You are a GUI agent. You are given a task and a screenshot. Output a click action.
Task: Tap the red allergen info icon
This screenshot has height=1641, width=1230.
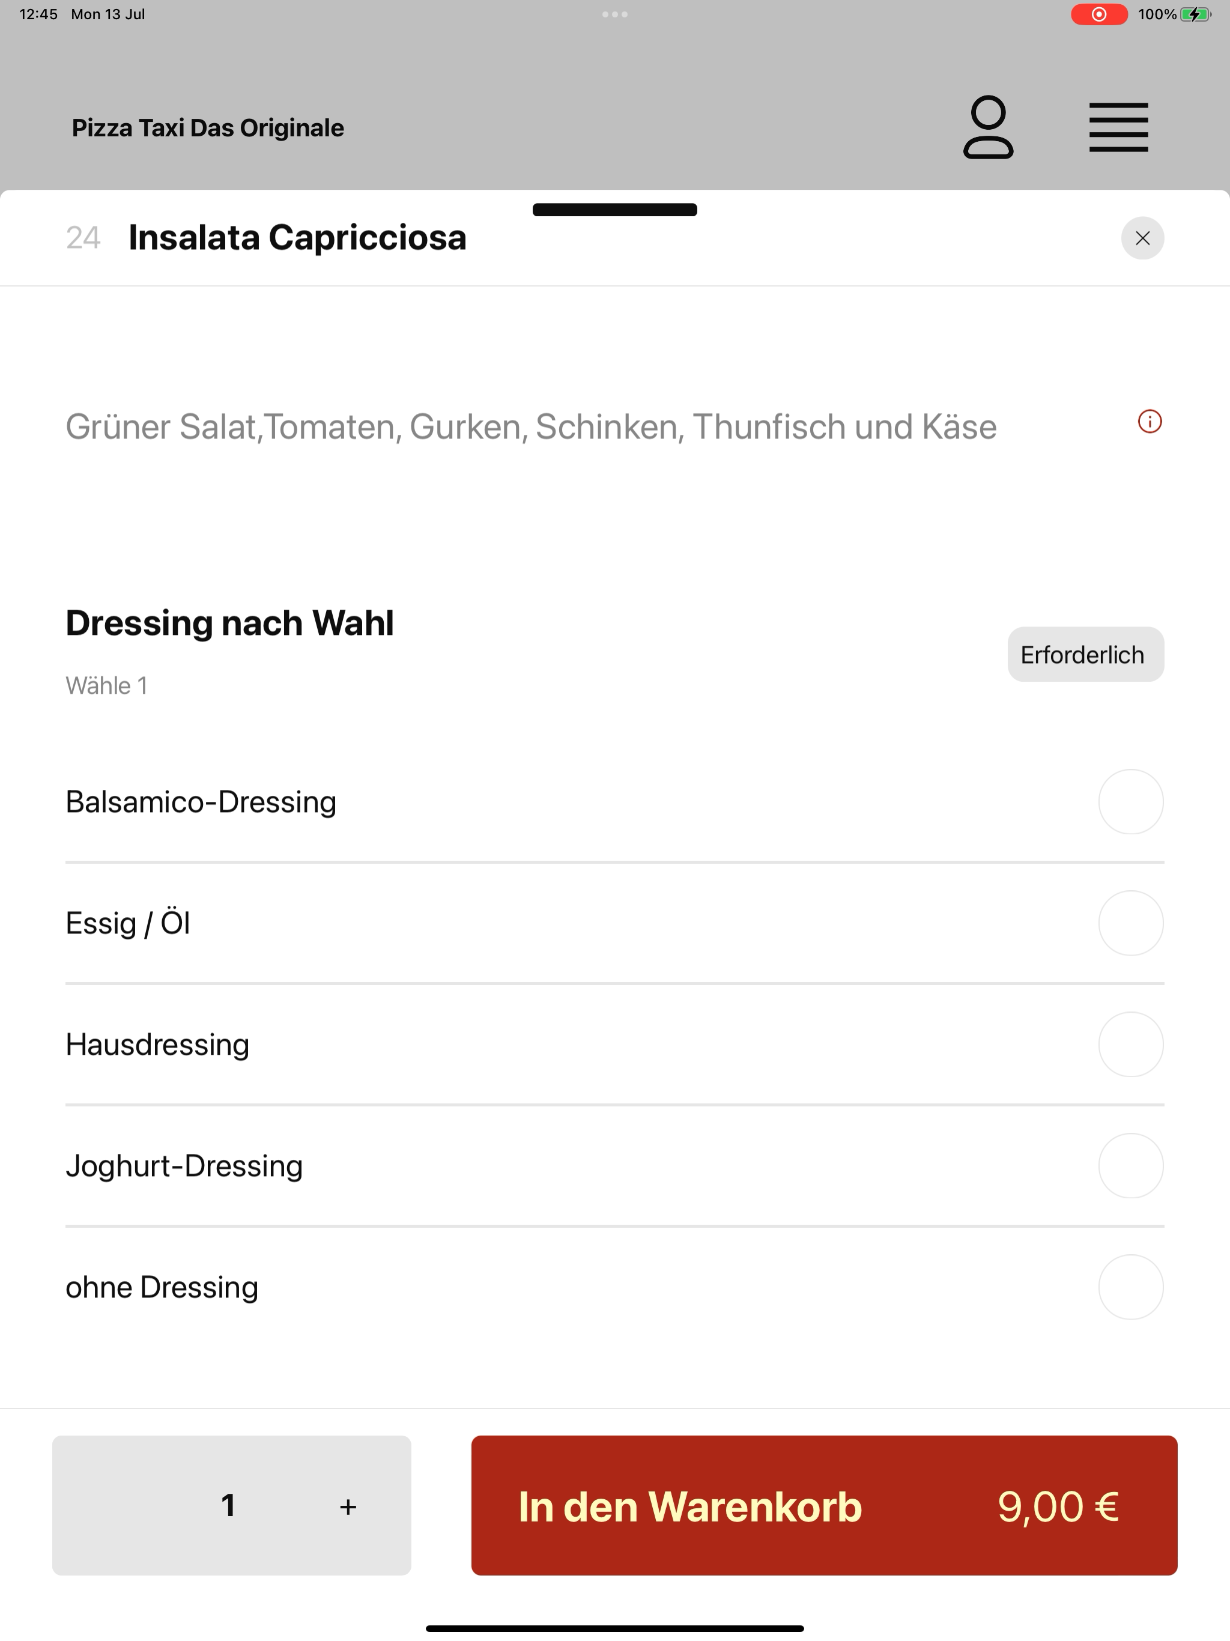(x=1150, y=422)
